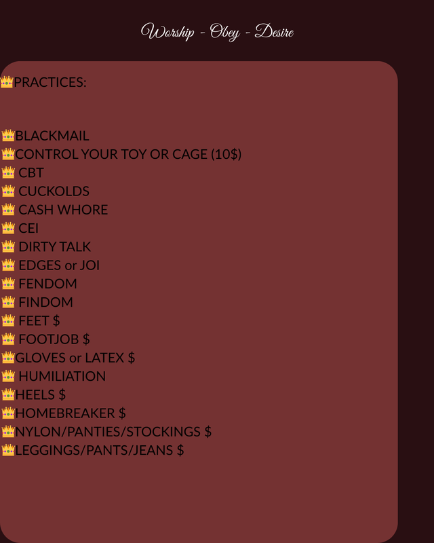Click the HEELS $ text
This screenshot has width=434, height=543.
[41, 394]
